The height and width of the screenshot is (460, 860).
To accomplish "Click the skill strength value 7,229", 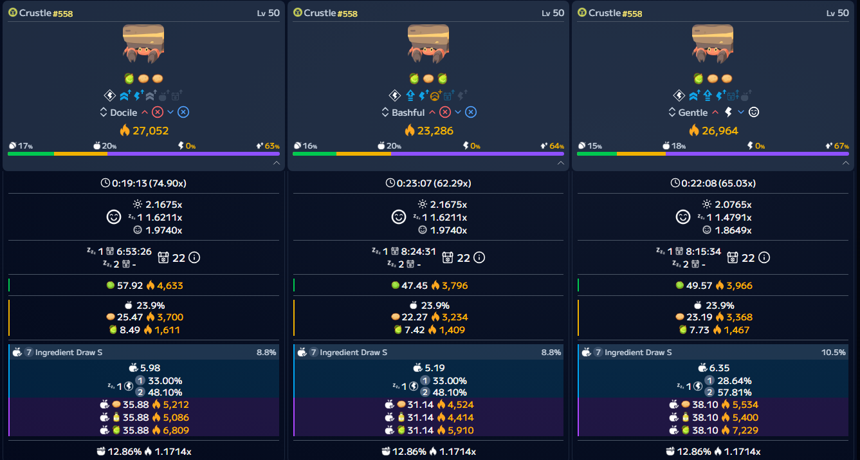I will [x=746, y=430].
